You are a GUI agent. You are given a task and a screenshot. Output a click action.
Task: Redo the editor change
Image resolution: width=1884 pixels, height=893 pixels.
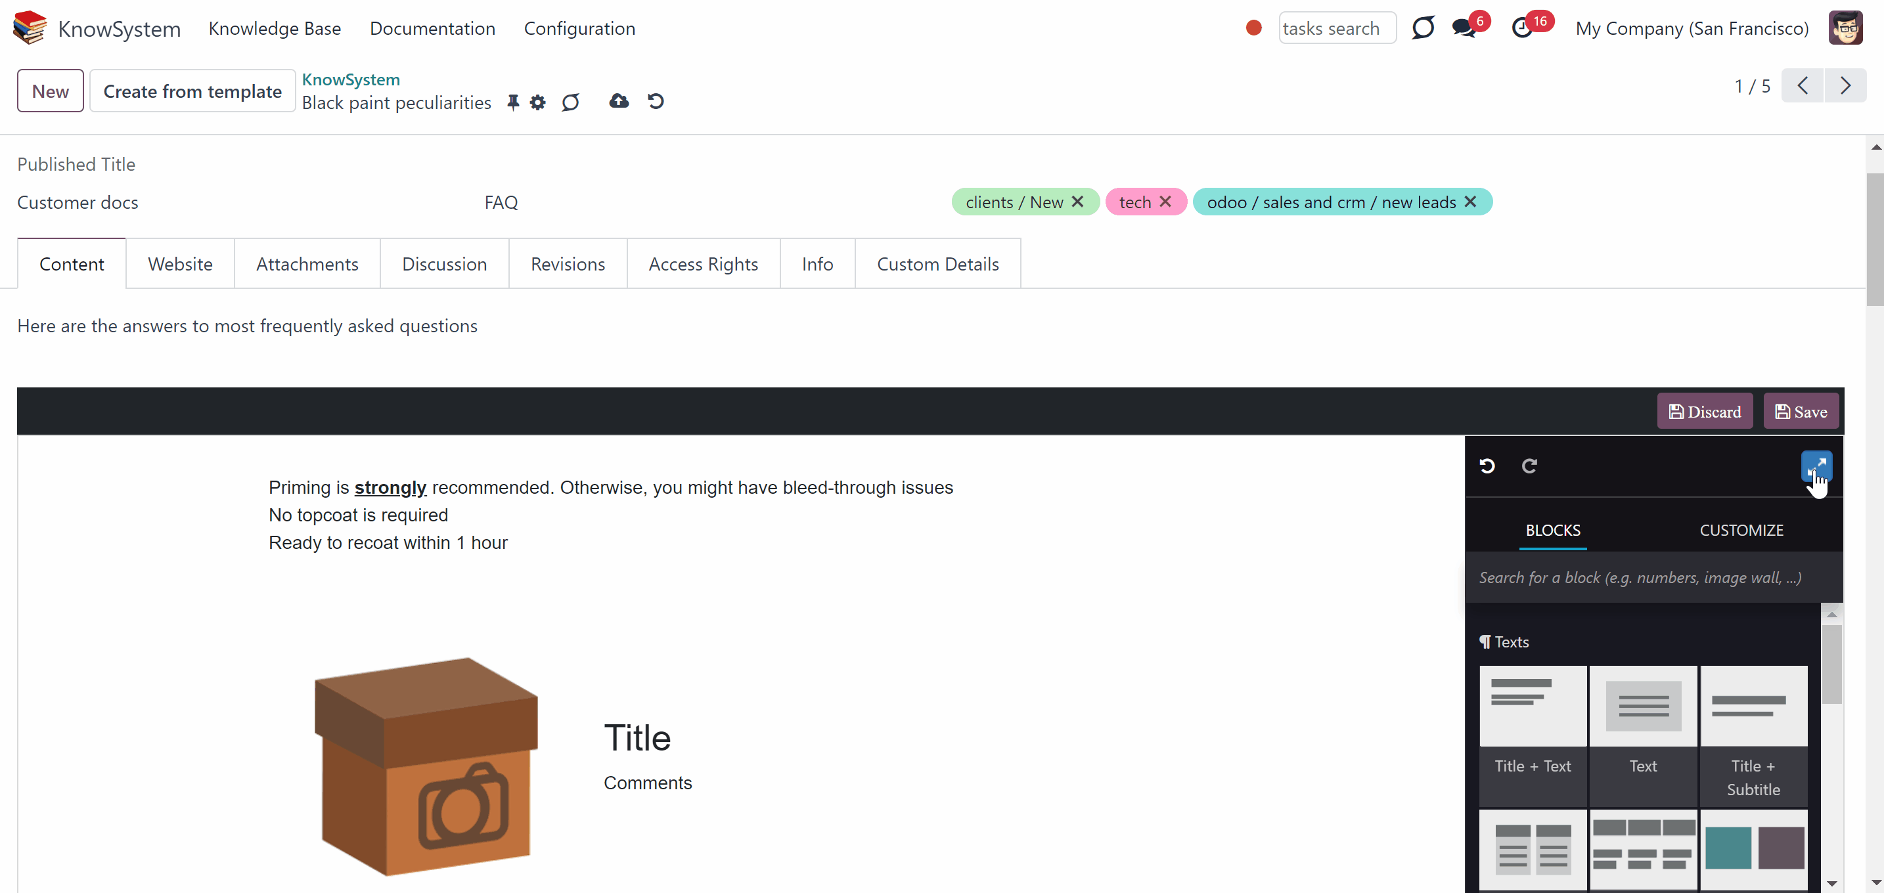[1529, 466]
